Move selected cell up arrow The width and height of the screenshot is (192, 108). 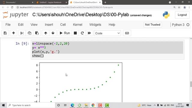pyautogui.click(x=46, y=33)
